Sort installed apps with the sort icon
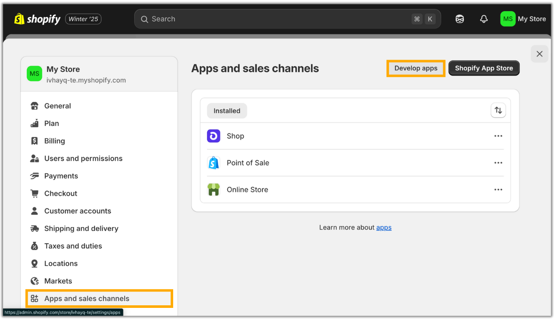Screen dimensions: 554x320 pyautogui.click(x=498, y=111)
